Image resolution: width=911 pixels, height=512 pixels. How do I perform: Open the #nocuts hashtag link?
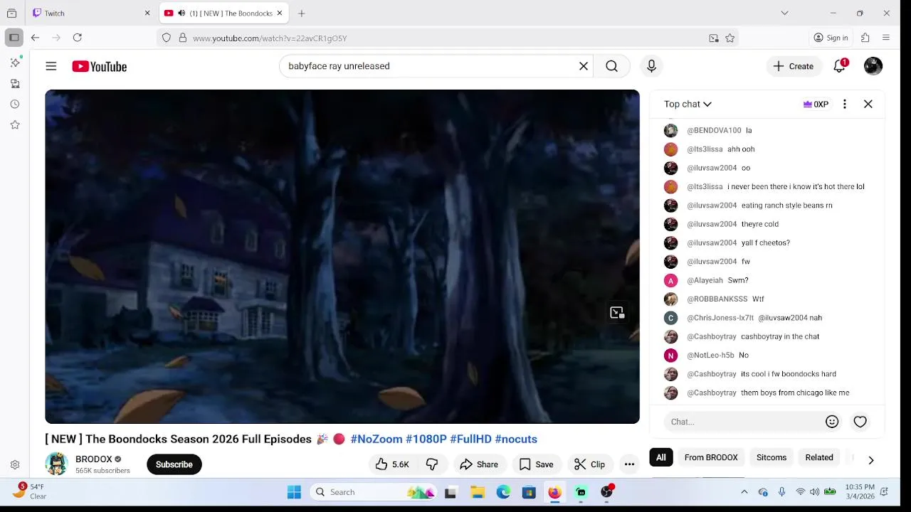(x=516, y=439)
